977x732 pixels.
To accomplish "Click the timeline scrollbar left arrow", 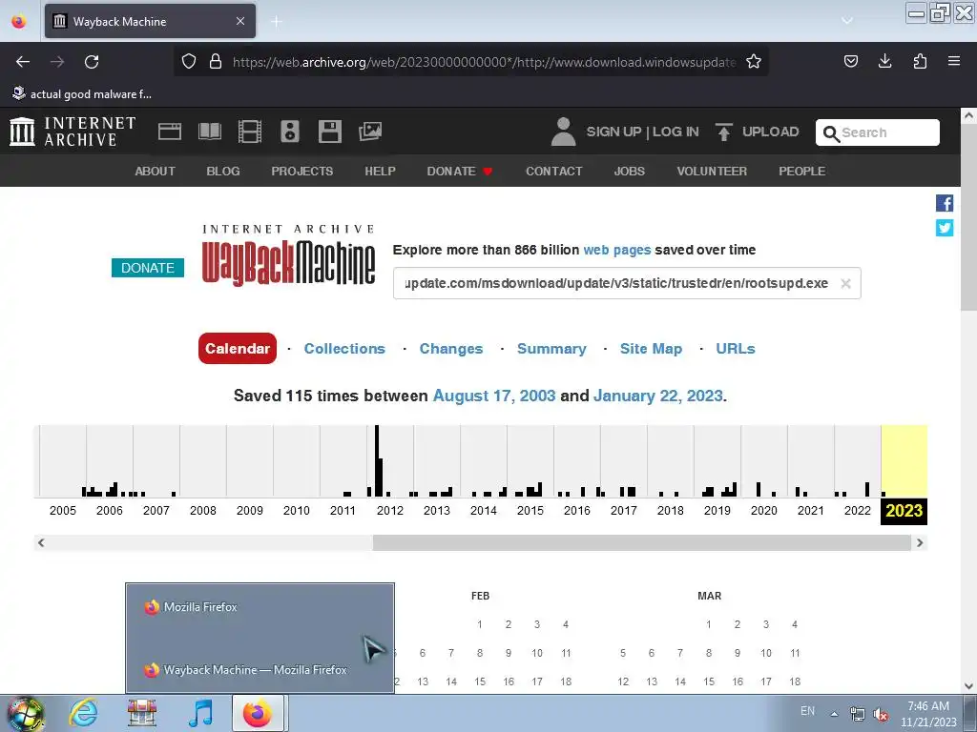I will pyautogui.click(x=41, y=542).
